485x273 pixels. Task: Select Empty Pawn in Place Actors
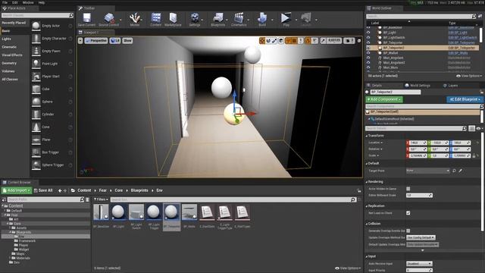pos(52,51)
